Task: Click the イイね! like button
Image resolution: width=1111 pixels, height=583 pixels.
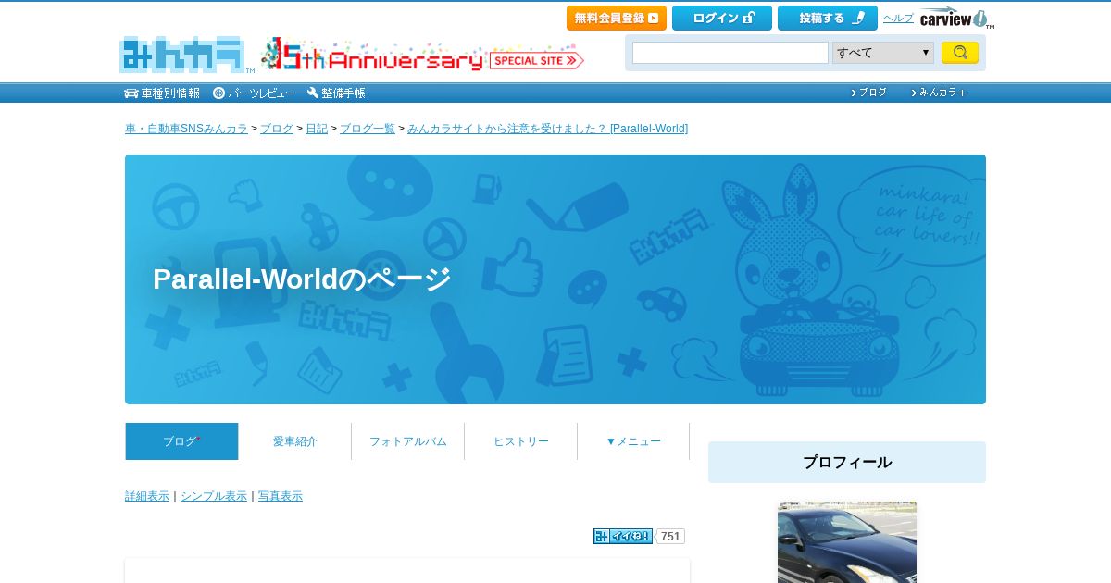Action: (x=623, y=536)
